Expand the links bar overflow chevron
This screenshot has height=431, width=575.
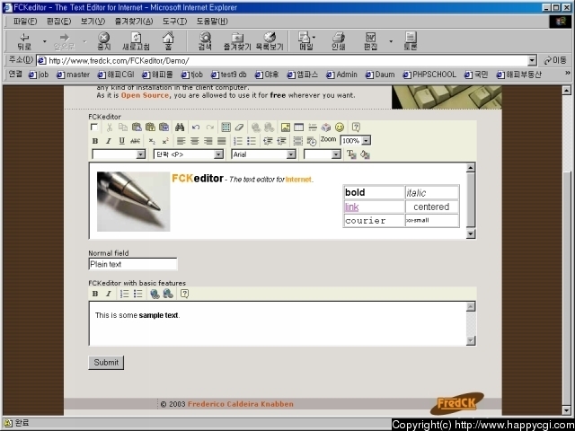tap(567, 74)
